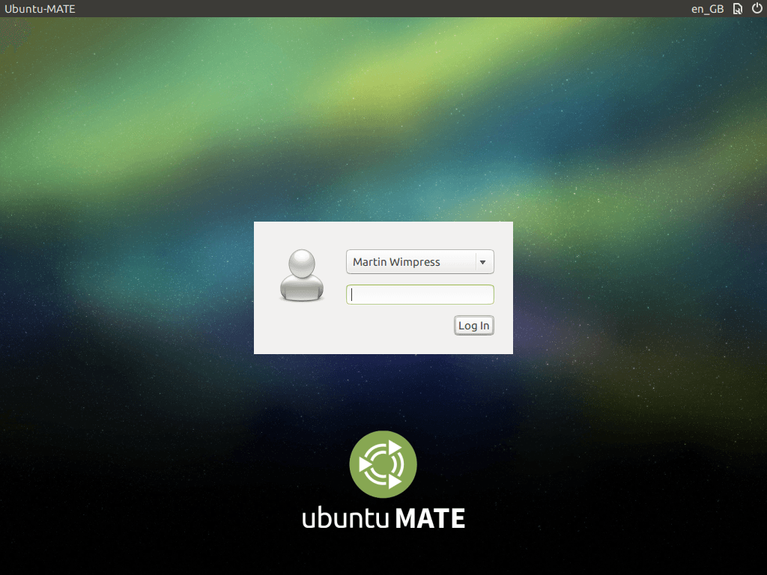Open the en_GB language menu

707,8
